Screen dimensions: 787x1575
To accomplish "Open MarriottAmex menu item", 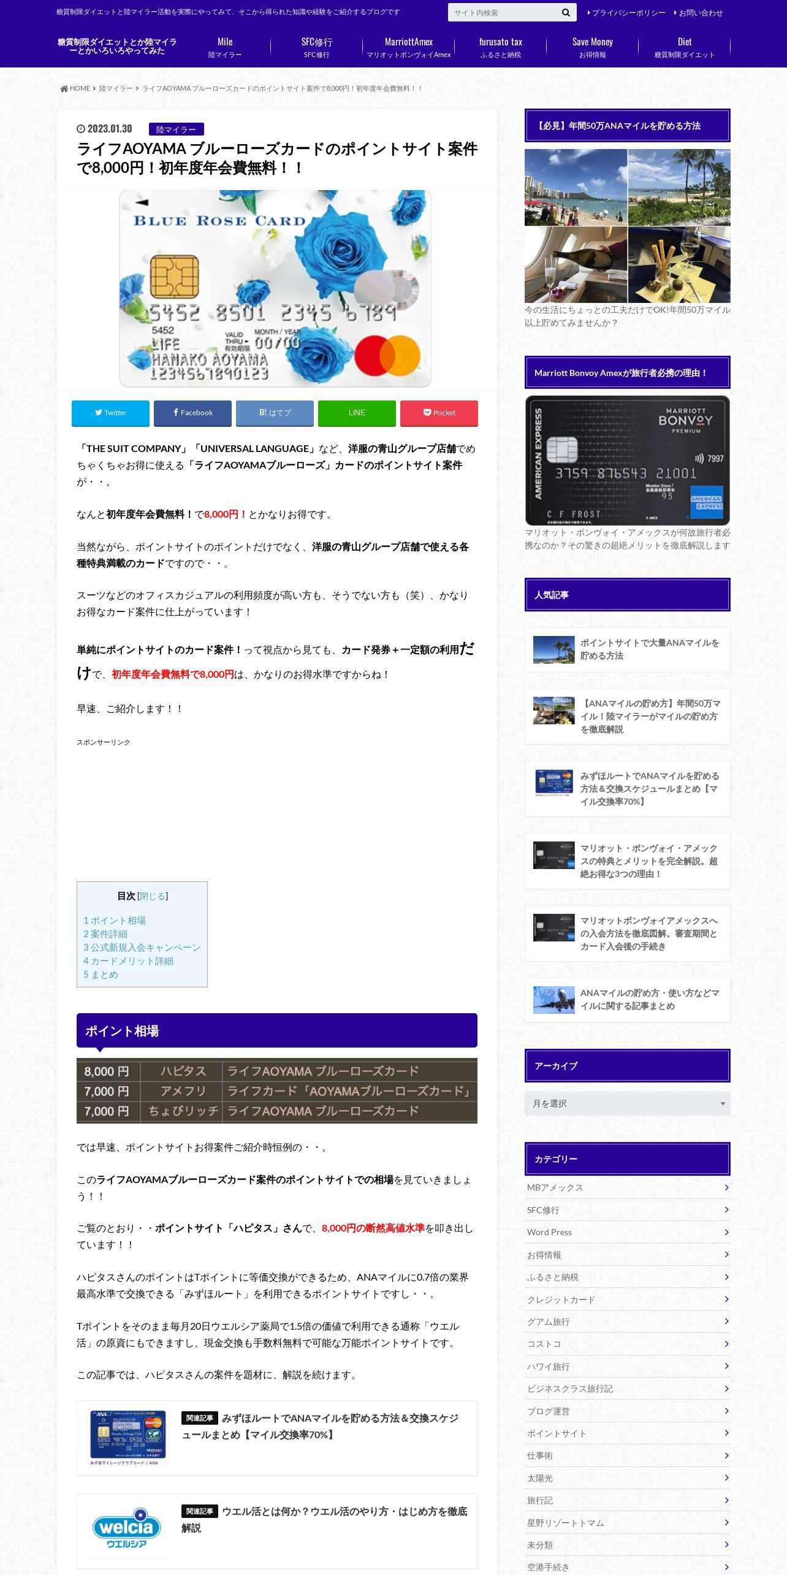I will tap(409, 47).
